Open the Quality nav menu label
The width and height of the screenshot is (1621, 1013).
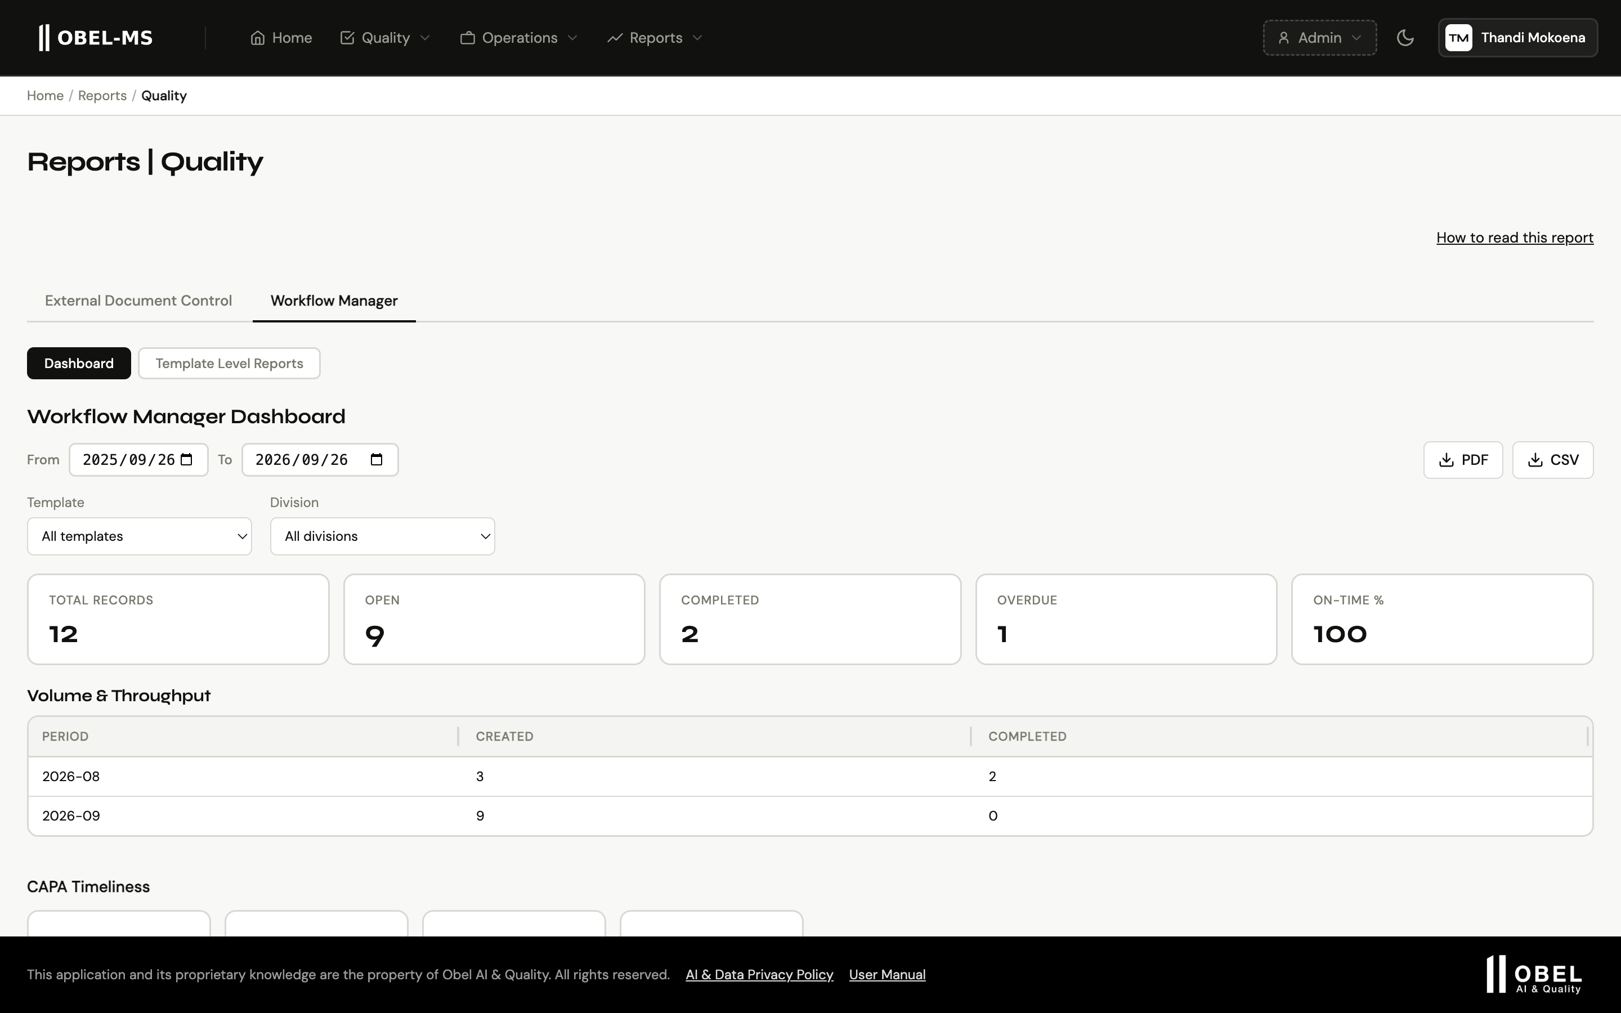click(x=386, y=38)
